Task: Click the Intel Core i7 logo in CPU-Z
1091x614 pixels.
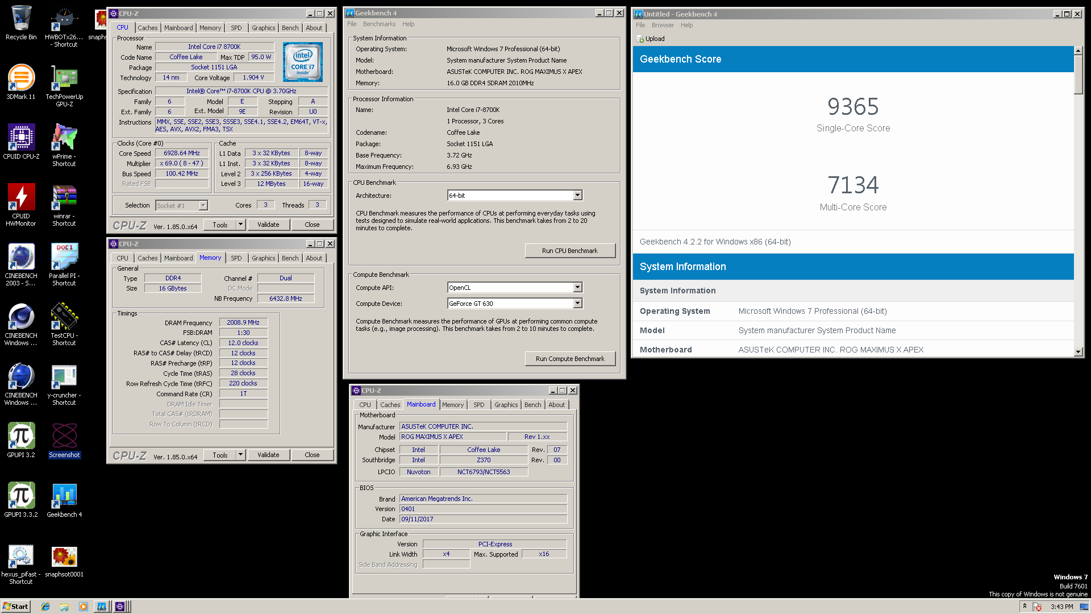Action: coord(303,62)
